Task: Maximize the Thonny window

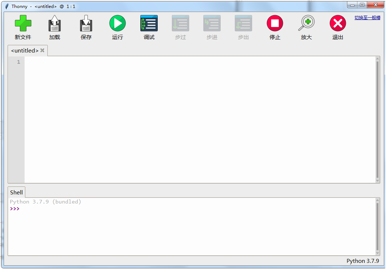Action: pyautogui.click(x=362, y=5)
